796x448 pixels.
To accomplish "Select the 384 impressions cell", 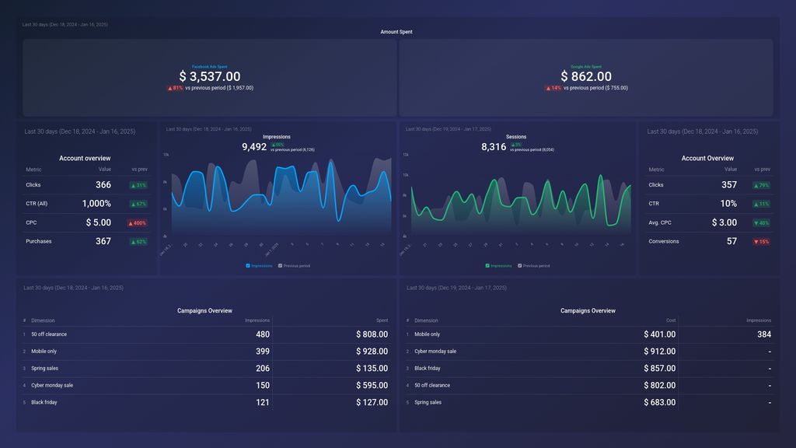I will click(764, 334).
